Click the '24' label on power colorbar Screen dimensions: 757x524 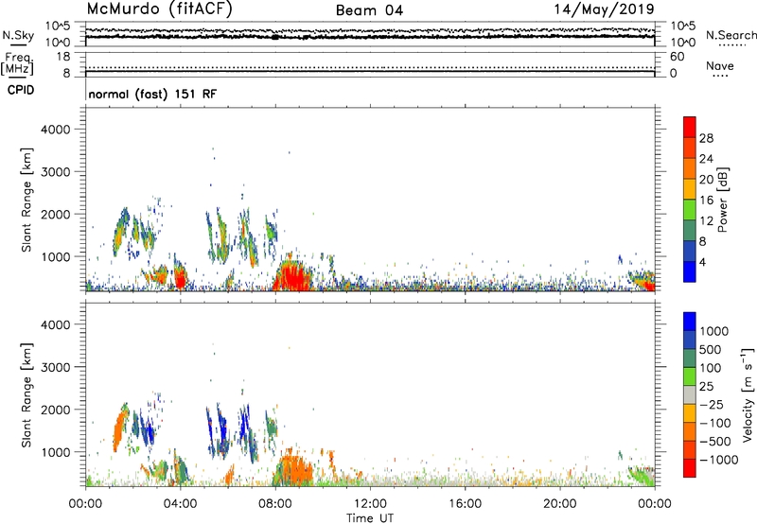(x=706, y=159)
